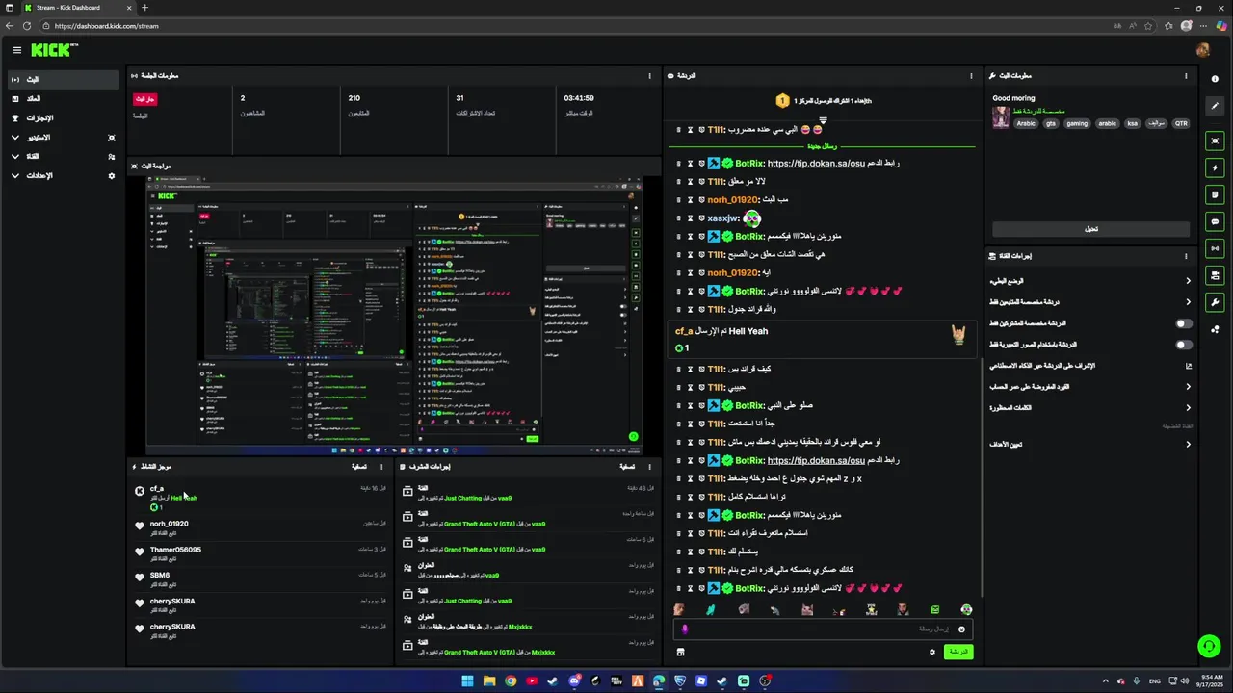Screen dimensions: 1233x693
Task: Open the emoji picker in the chat input
Action: pyautogui.click(x=961, y=629)
